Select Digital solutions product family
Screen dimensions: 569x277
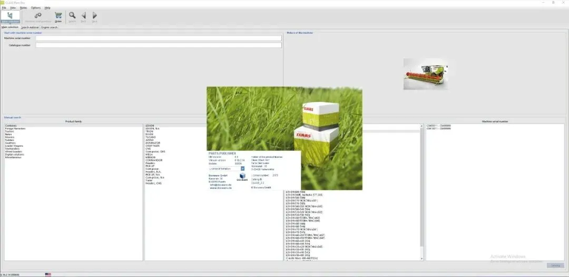tap(74, 155)
